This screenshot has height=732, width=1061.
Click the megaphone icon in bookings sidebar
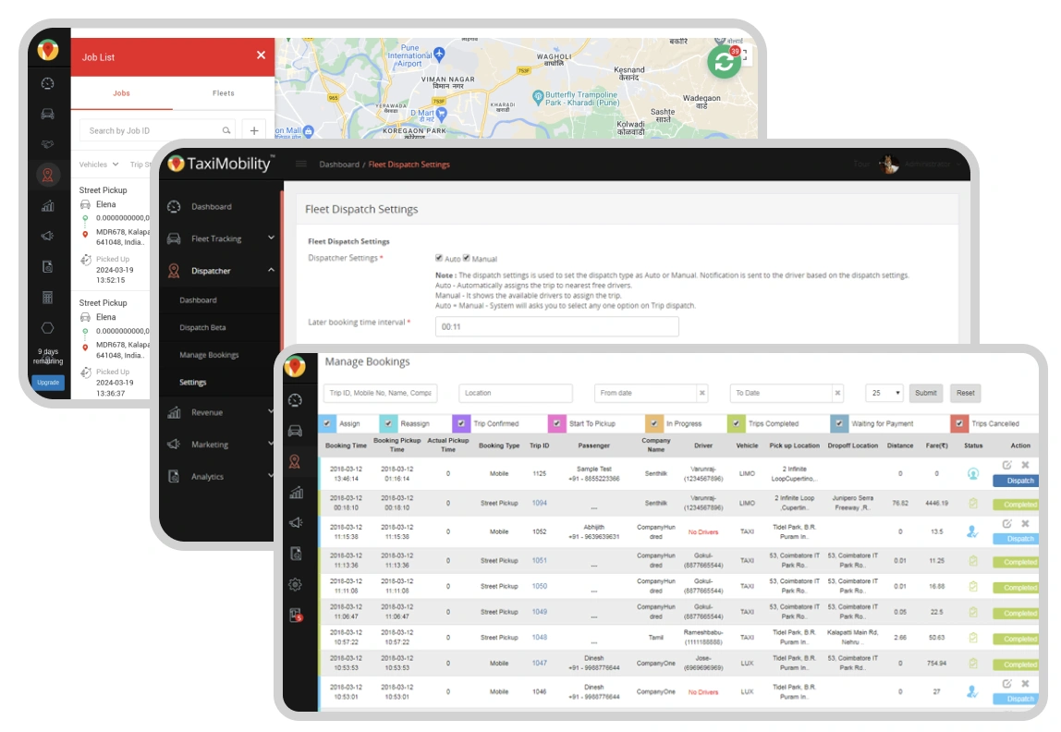point(295,523)
